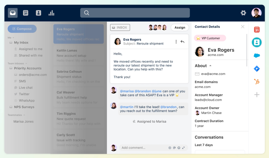Click the reply arrow on Eva's message
269x158 pixels.
(x=183, y=41)
